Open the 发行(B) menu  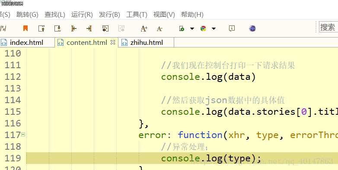click(109, 15)
